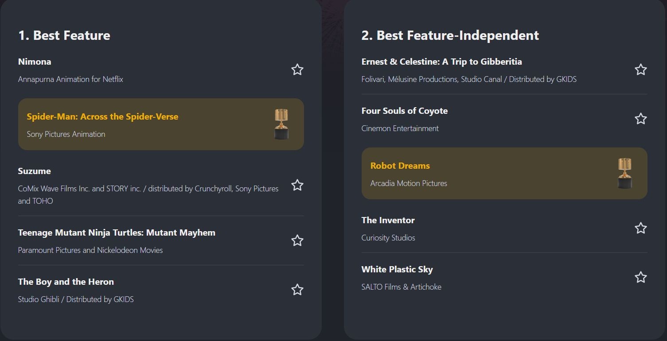Click the star icon for The Inventor
Screen dimensions: 667x341
coord(640,228)
